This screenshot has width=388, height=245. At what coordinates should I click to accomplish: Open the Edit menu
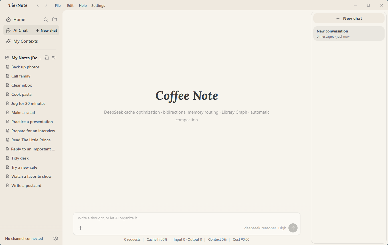pyautogui.click(x=70, y=5)
